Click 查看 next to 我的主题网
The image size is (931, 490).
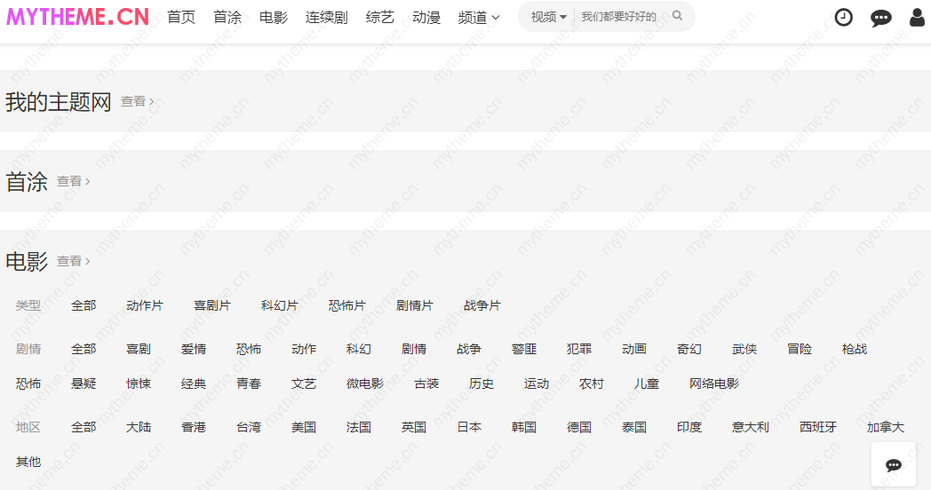(x=137, y=102)
